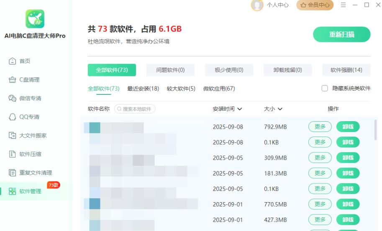
Task: Open C盘清理 basket icon in sidebar
Action: click(x=12, y=80)
